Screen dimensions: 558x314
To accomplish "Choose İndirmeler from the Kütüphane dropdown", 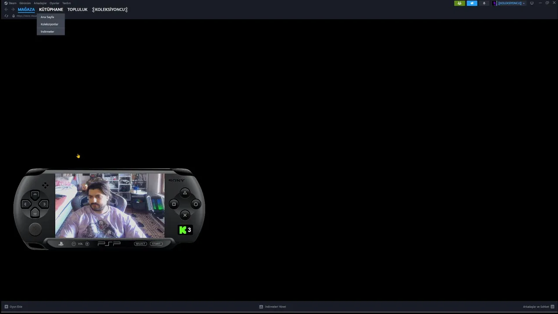I will [51, 32].
